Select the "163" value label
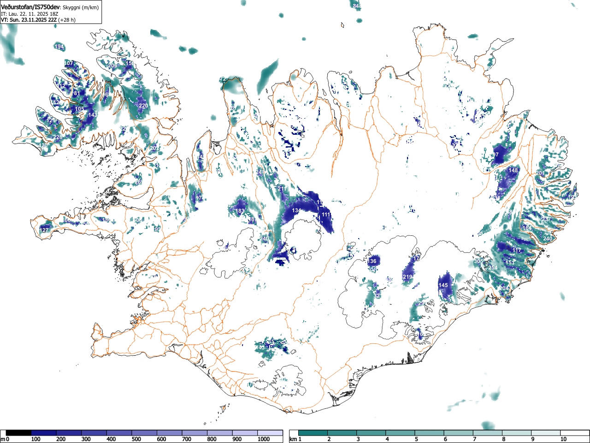Viewport: 590px width, 443px height. point(527,228)
